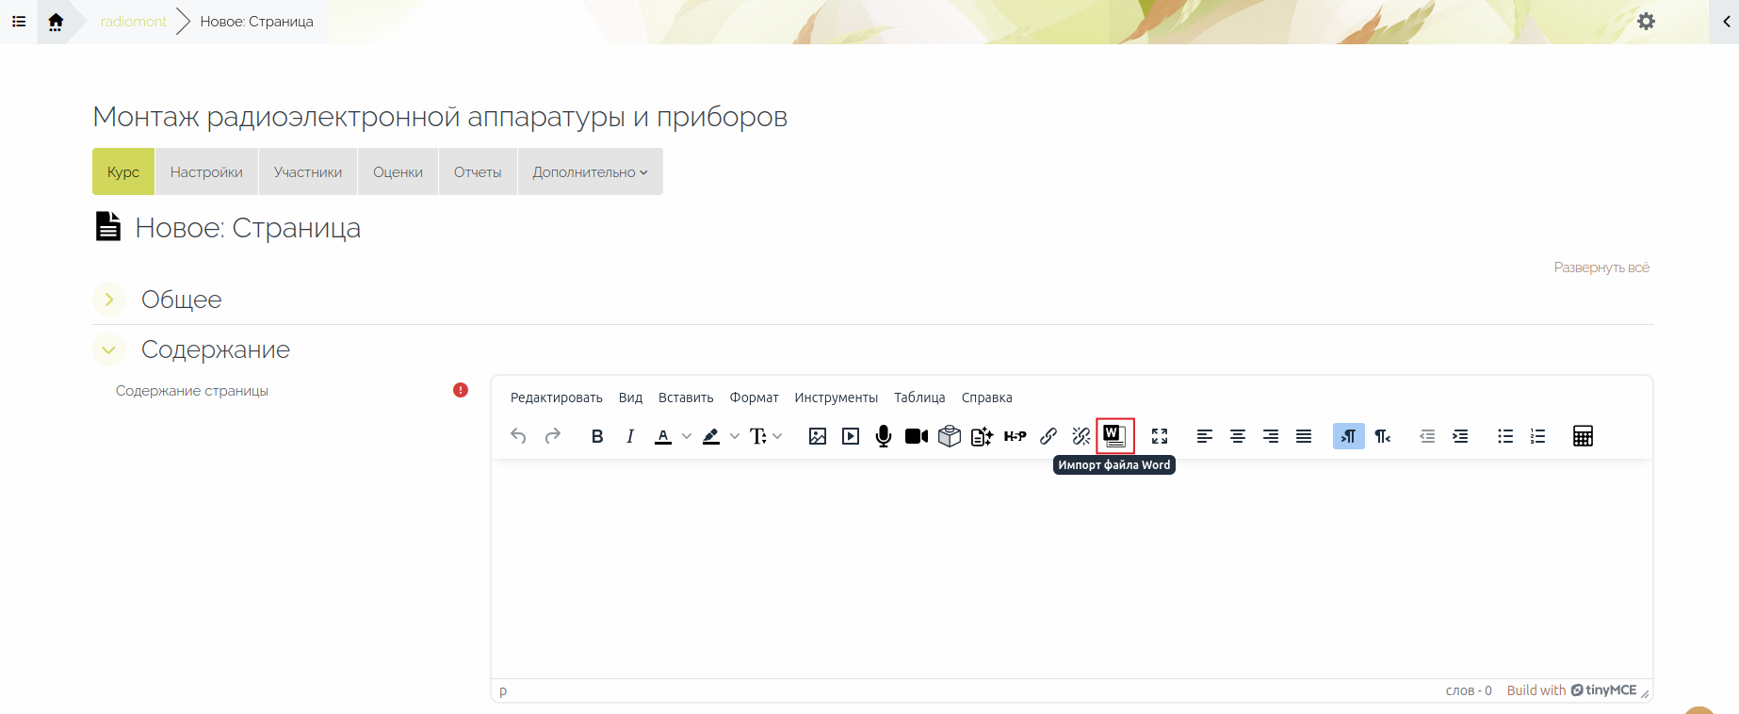Open the equation editor calculator icon
Viewport: 1739px width, 714px height.
click(x=1583, y=436)
